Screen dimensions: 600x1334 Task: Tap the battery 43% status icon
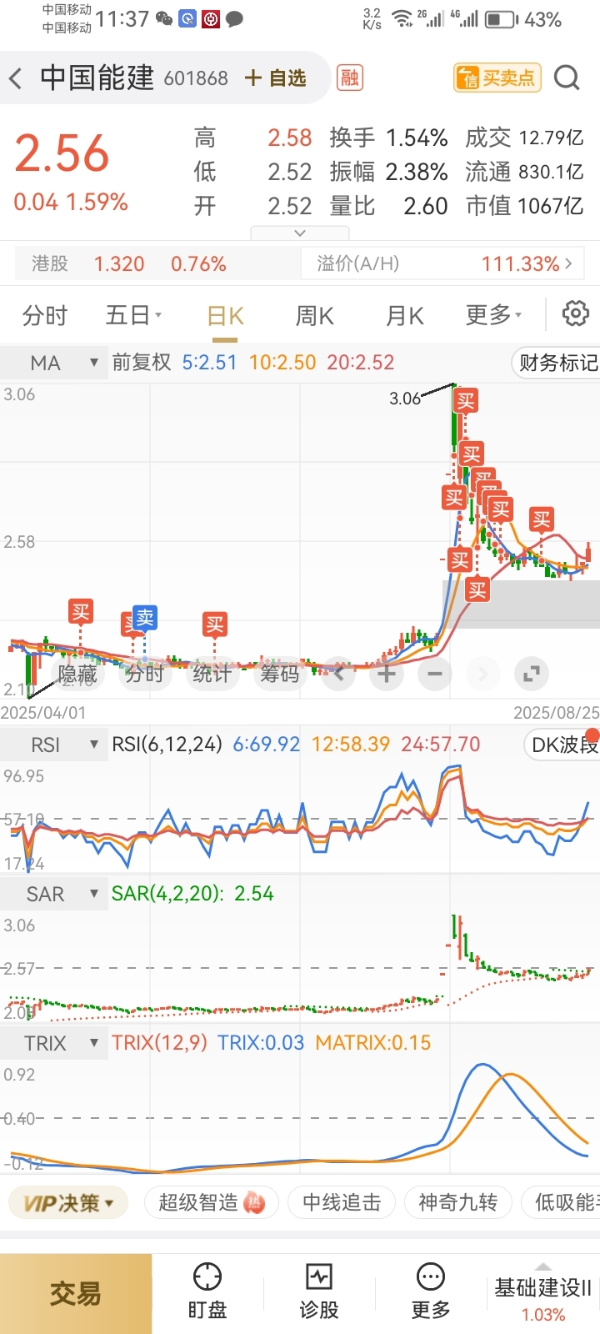(523, 19)
